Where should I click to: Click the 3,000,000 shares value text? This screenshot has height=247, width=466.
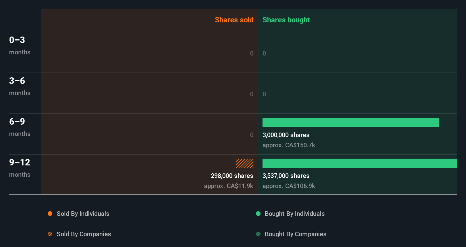[286, 135]
